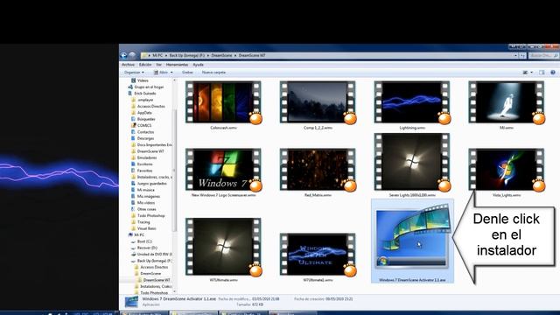Open the Abrir button dropdown arrow

pos(171,73)
